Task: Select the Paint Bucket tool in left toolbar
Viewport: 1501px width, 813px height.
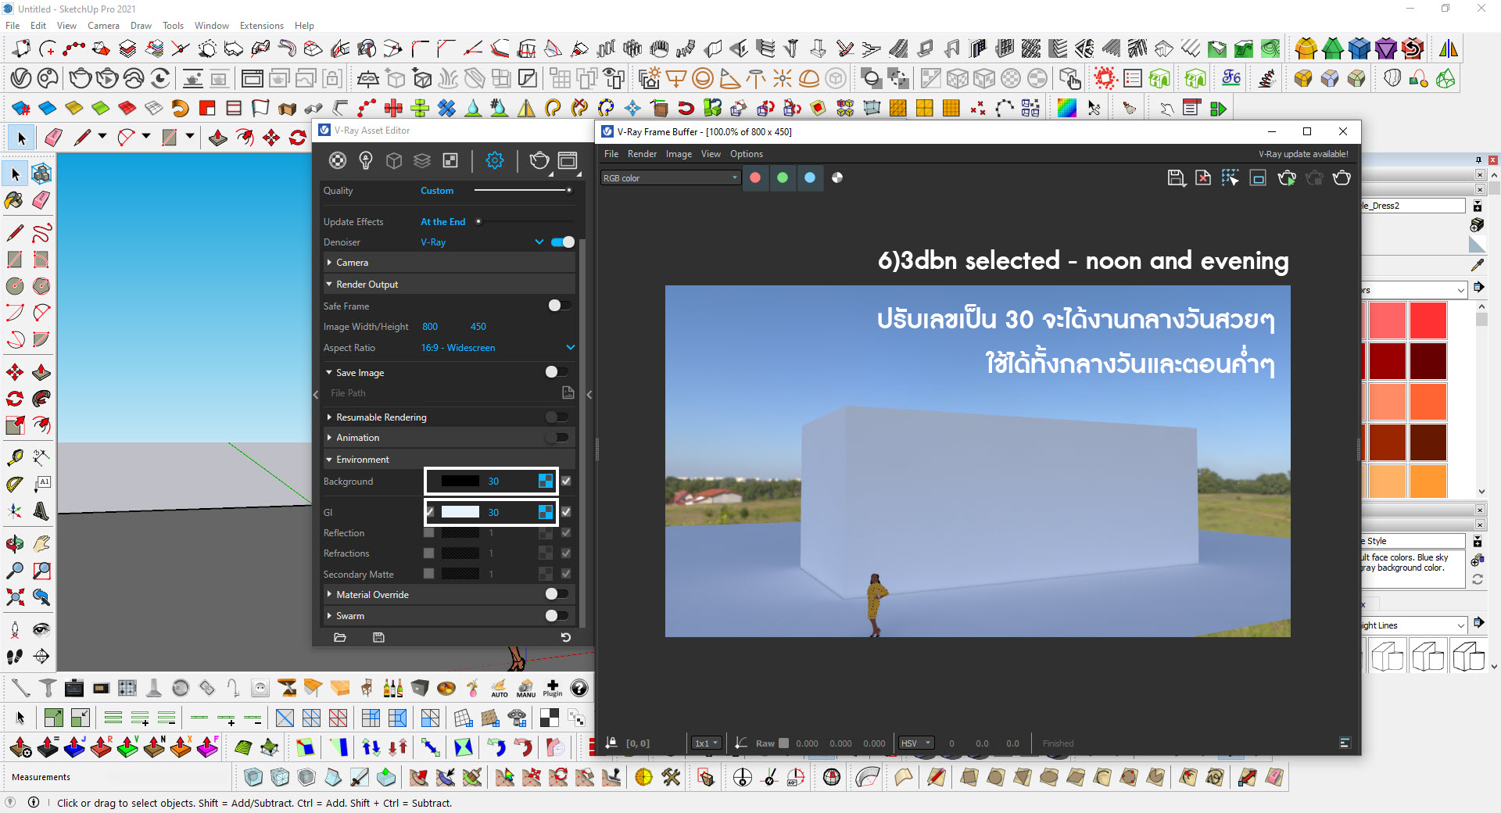Action: 14,200
